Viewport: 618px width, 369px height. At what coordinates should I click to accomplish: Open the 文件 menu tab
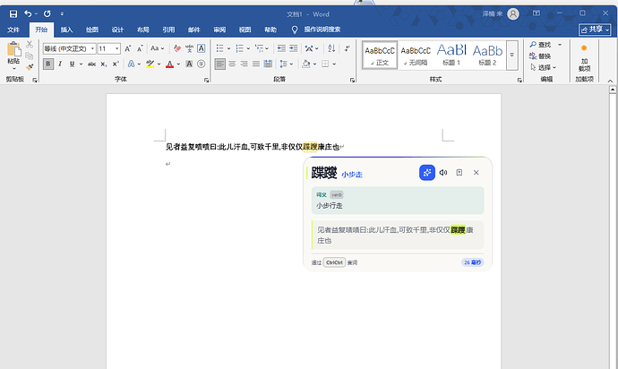[x=13, y=30]
